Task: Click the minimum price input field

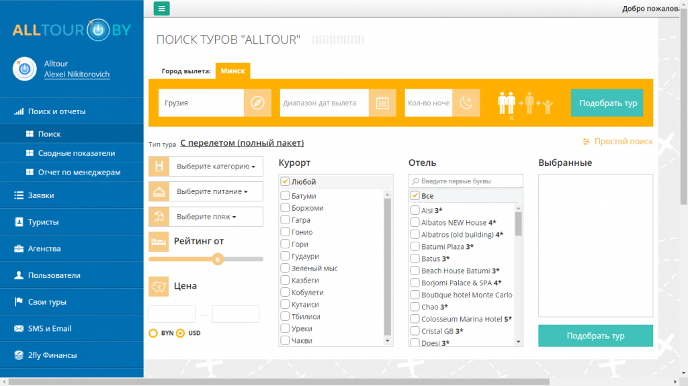Action: coord(172,314)
